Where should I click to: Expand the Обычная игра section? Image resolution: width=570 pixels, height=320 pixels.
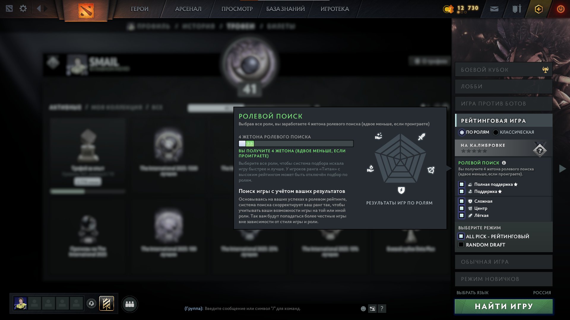pyautogui.click(x=503, y=262)
